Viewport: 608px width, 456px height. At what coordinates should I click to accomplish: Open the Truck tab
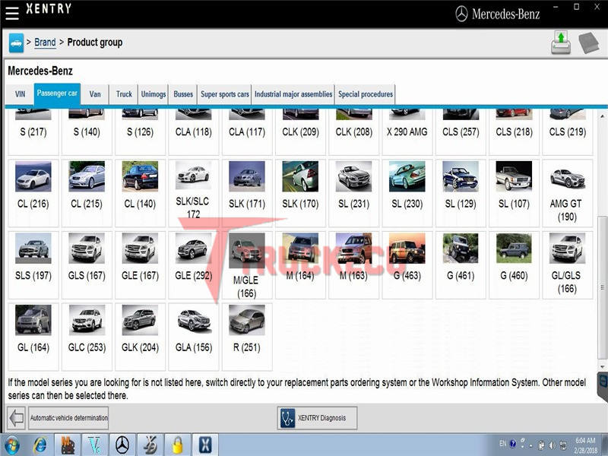coord(124,94)
